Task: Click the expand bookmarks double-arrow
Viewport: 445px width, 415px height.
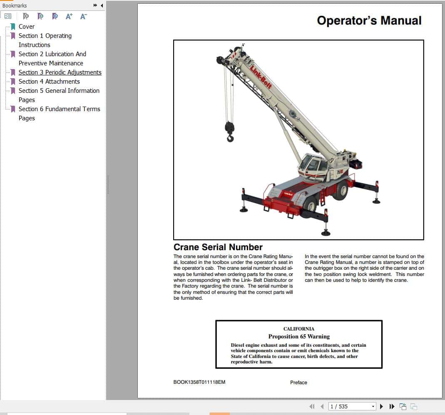Action: click(94, 5)
